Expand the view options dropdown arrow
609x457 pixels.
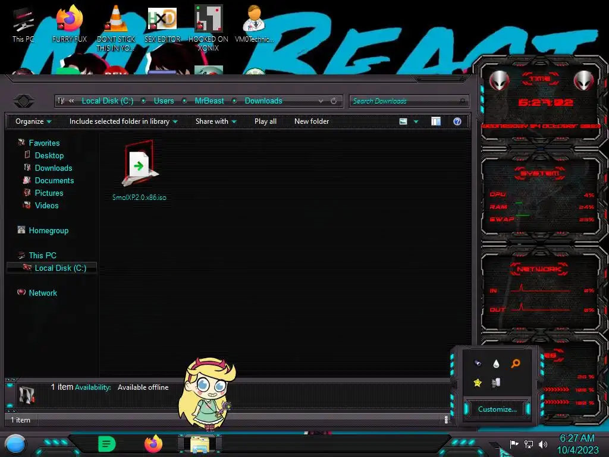point(416,121)
